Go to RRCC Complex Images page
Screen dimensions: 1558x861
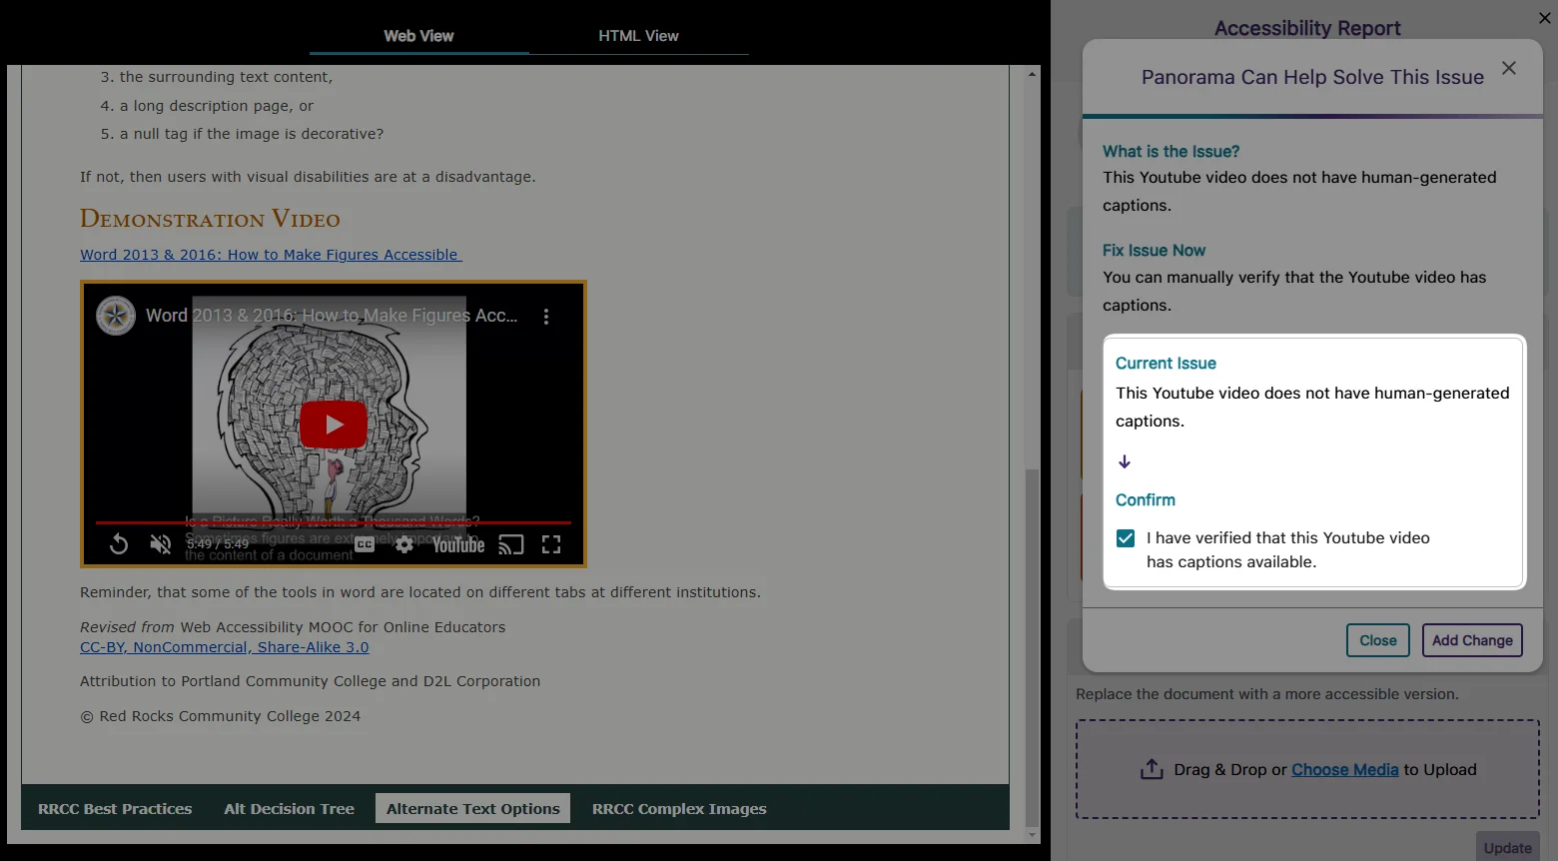coord(679,809)
